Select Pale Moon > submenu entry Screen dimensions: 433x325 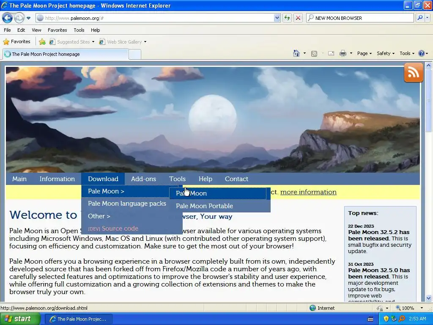pyautogui.click(x=125, y=191)
